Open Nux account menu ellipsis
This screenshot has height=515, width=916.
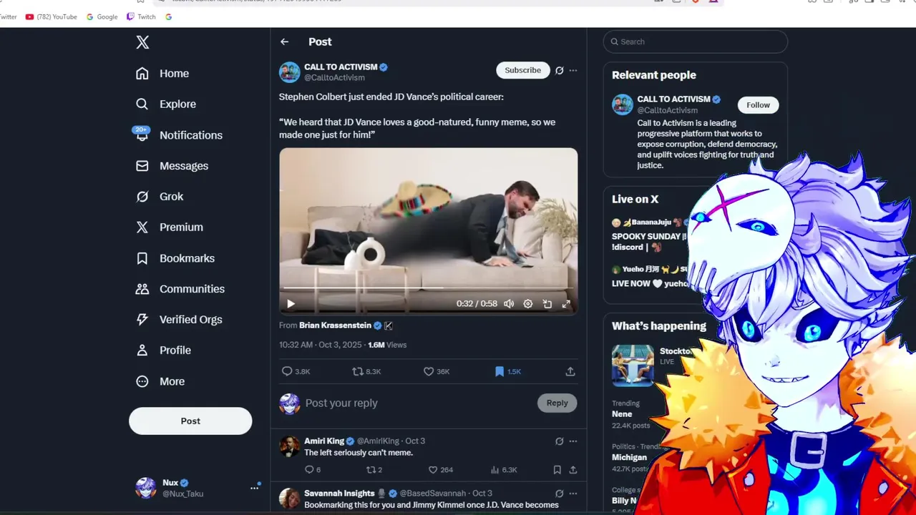point(254,488)
